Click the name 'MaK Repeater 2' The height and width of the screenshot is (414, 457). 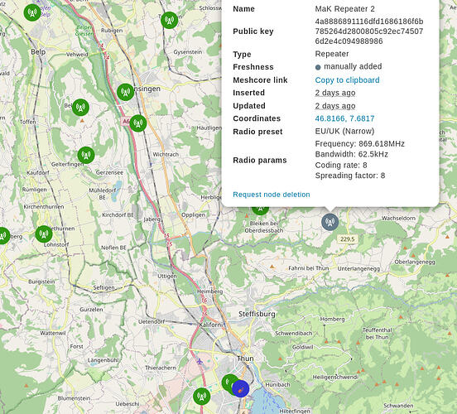pos(344,9)
